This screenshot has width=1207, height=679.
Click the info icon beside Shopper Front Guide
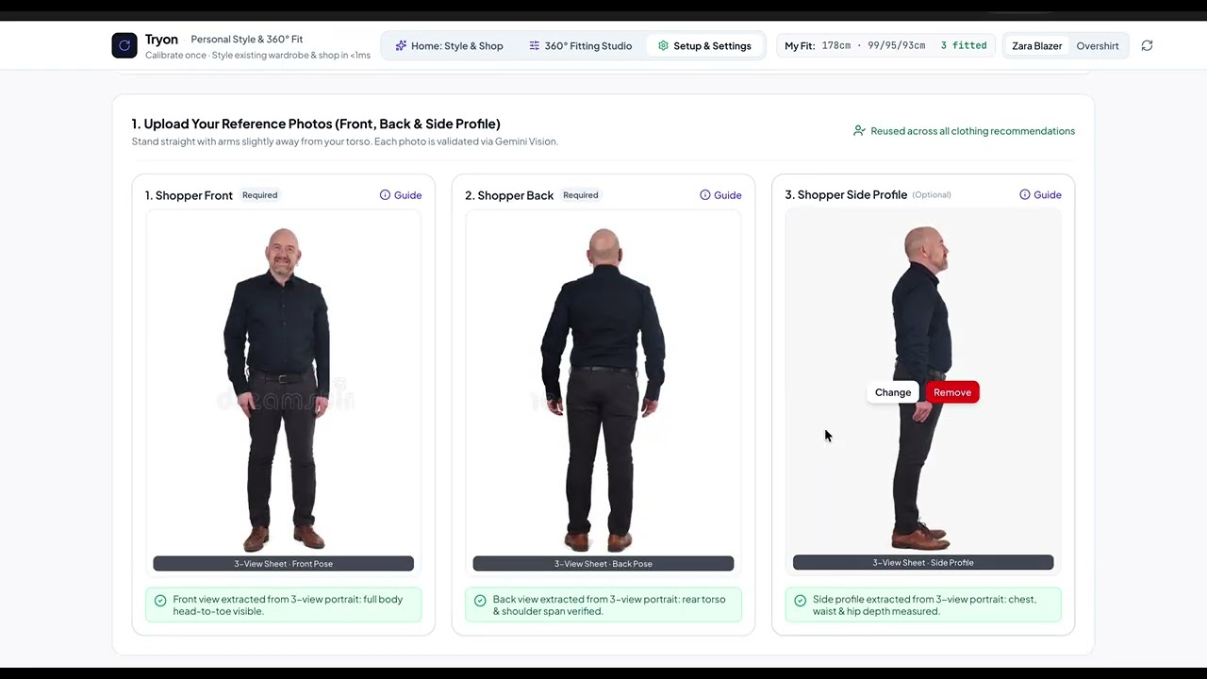pos(385,195)
